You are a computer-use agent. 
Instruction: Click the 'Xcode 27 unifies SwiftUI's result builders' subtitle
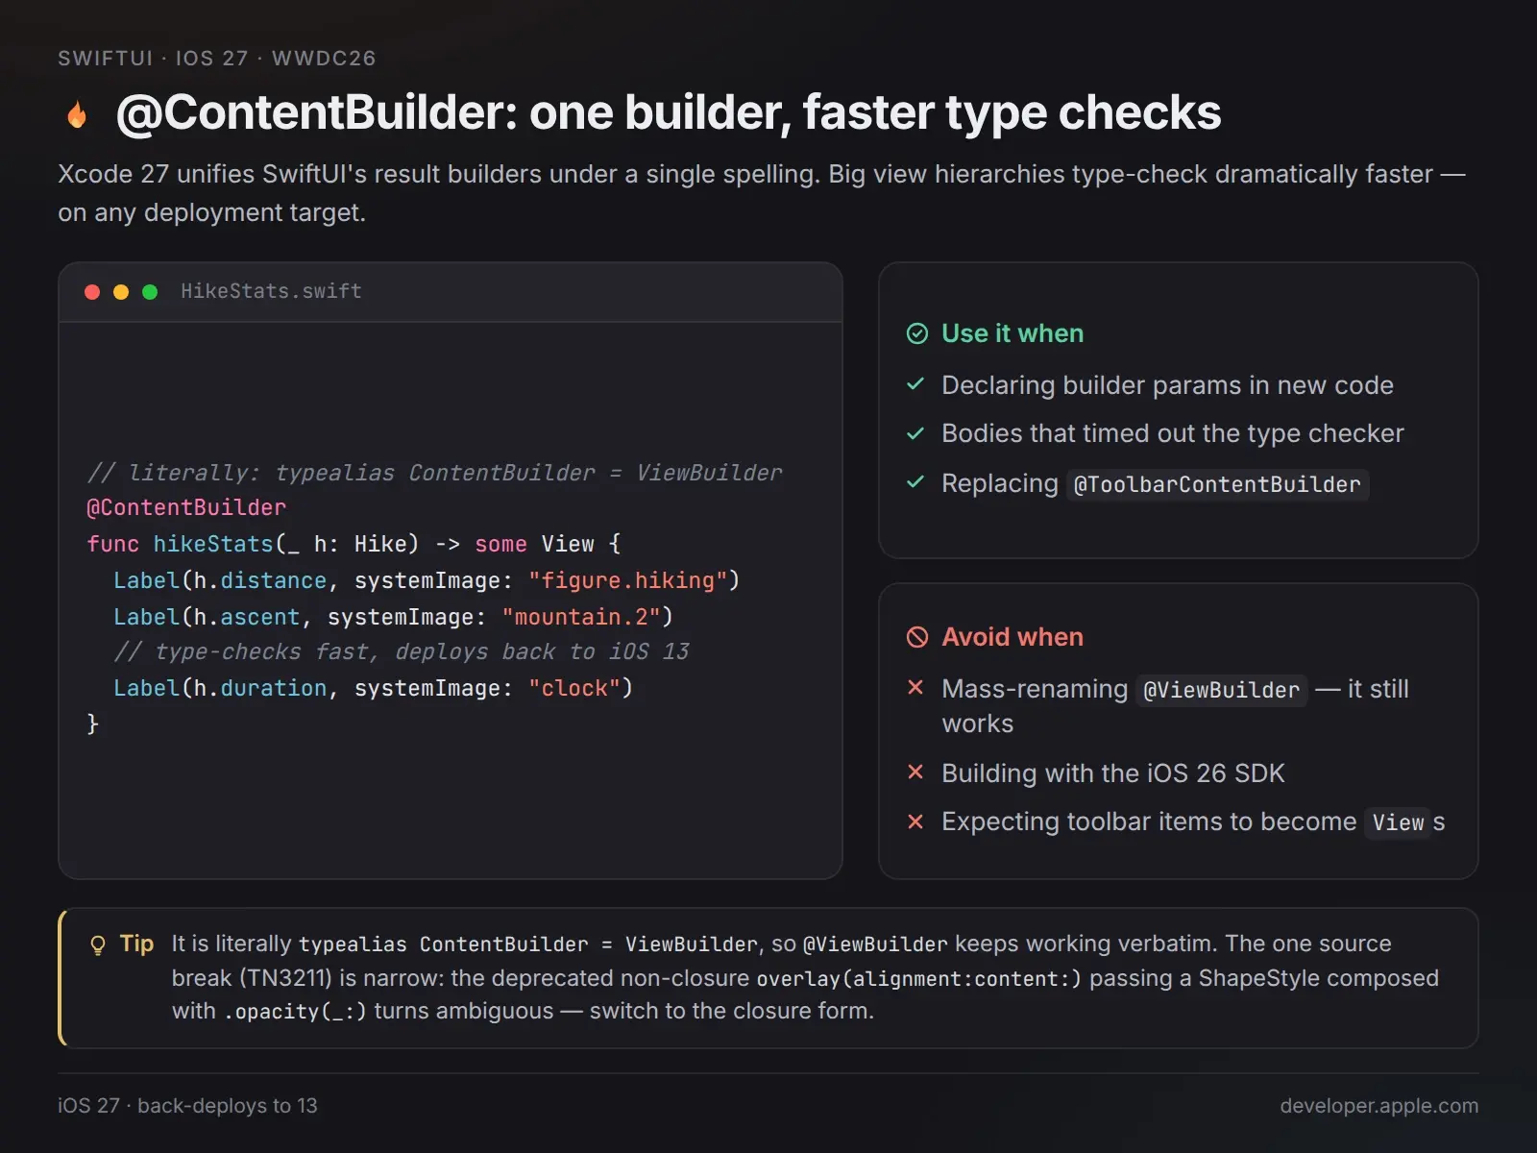(762, 193)
